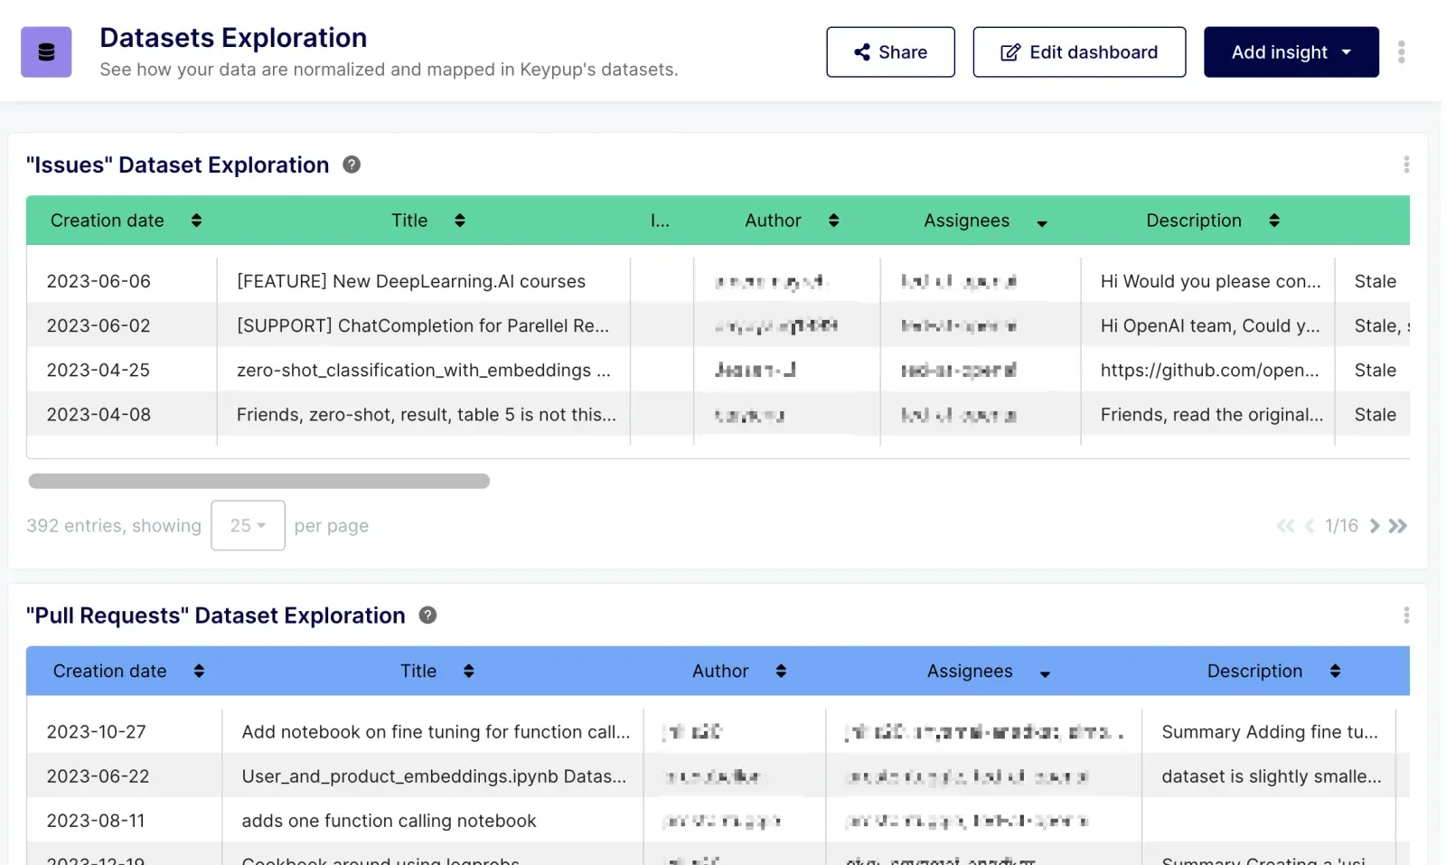The image size is (1446, 865).
Task: Go to the last page using the double-chevron
Action: 1398,525
